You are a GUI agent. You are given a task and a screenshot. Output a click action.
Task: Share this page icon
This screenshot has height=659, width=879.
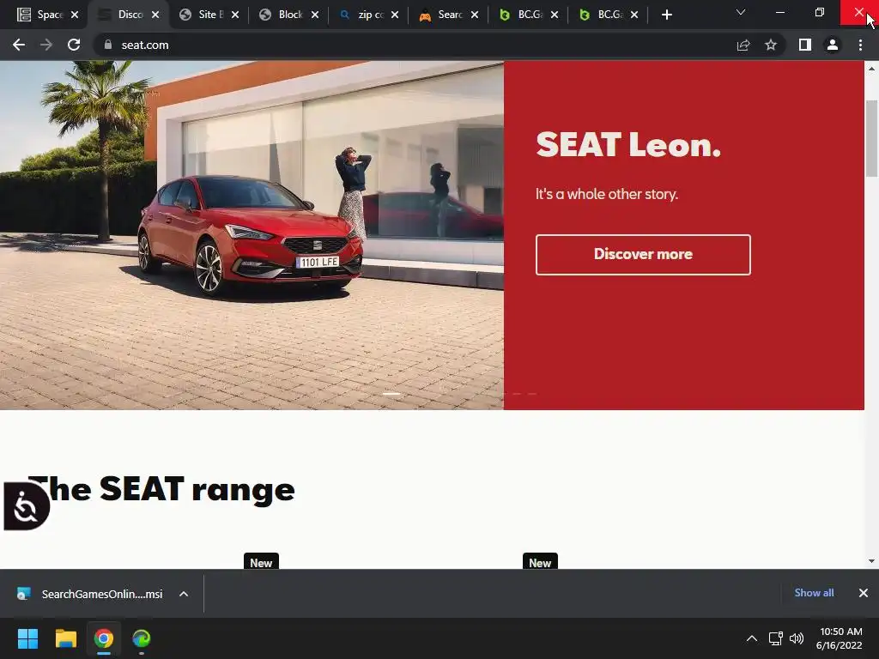pos(743,45)
